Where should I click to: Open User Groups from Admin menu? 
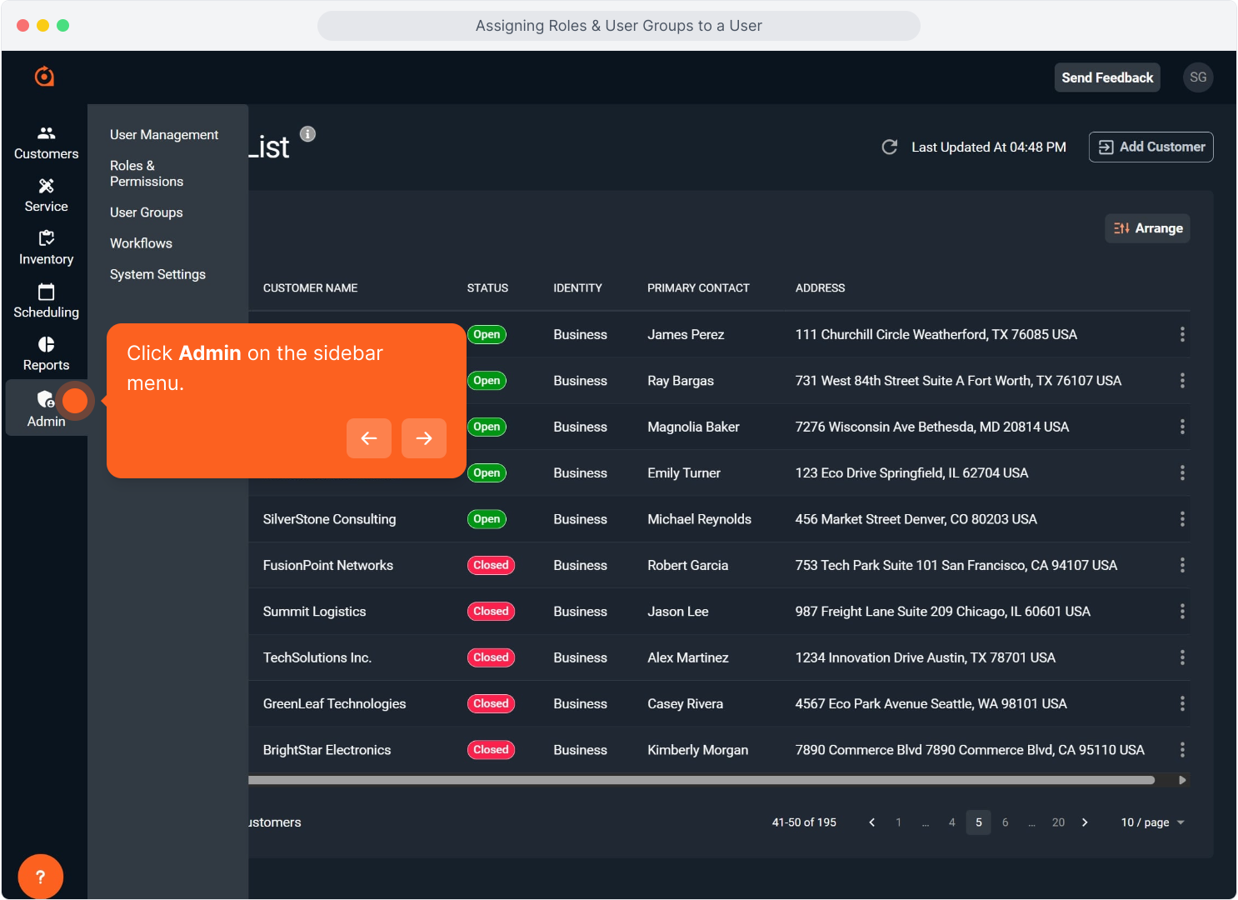pos(147,212)
